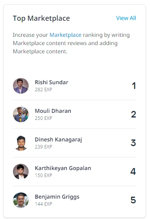Select the name Mouli Dharan
The width and height of the screenshot is (150, 219).
[x=53, y=111]
